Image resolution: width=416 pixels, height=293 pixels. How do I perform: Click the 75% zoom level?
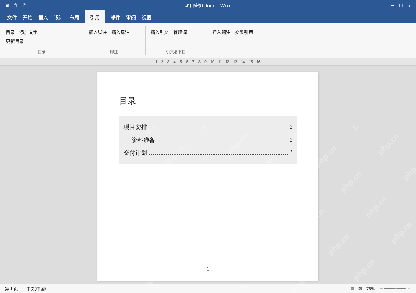[370, 289]
